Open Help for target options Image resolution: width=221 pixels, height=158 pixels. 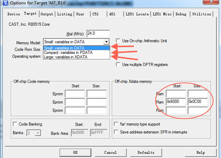point(201,152)
